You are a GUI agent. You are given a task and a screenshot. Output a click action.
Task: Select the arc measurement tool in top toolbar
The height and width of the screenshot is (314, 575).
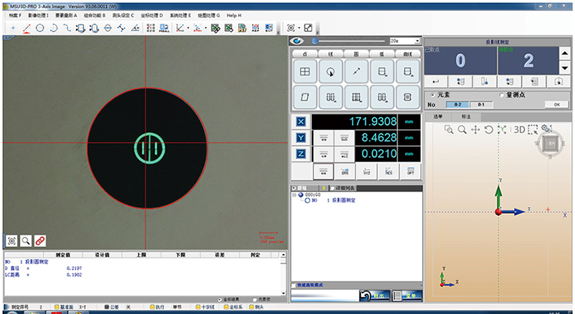click(53, 28)
